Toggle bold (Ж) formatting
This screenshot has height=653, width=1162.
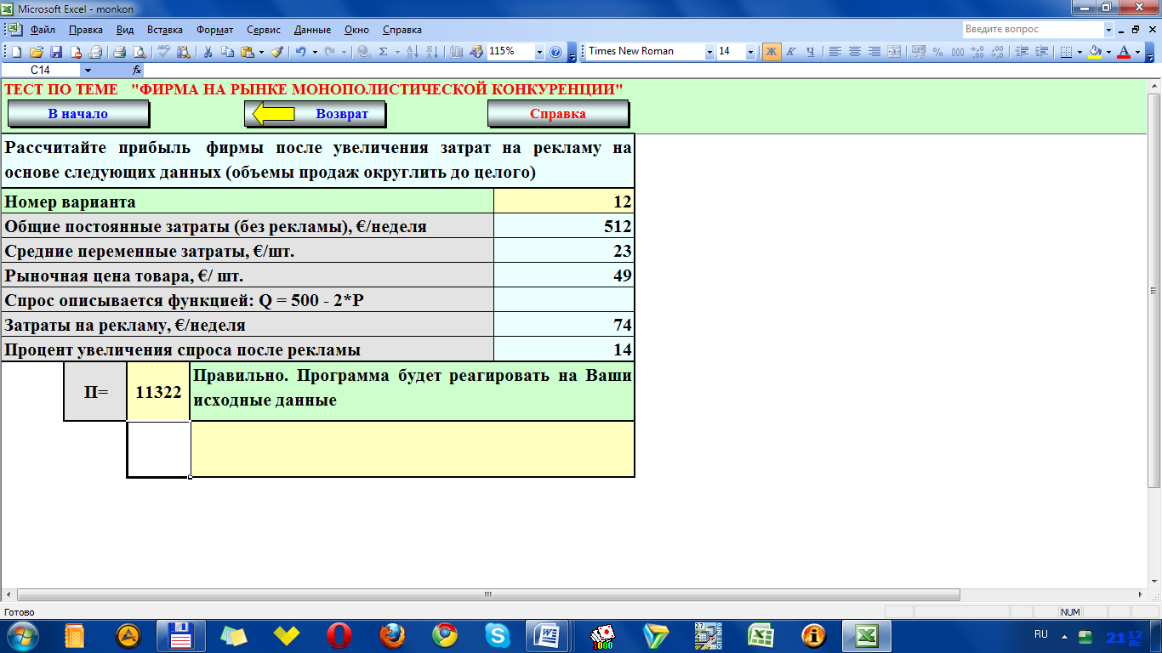pos(772,52)
